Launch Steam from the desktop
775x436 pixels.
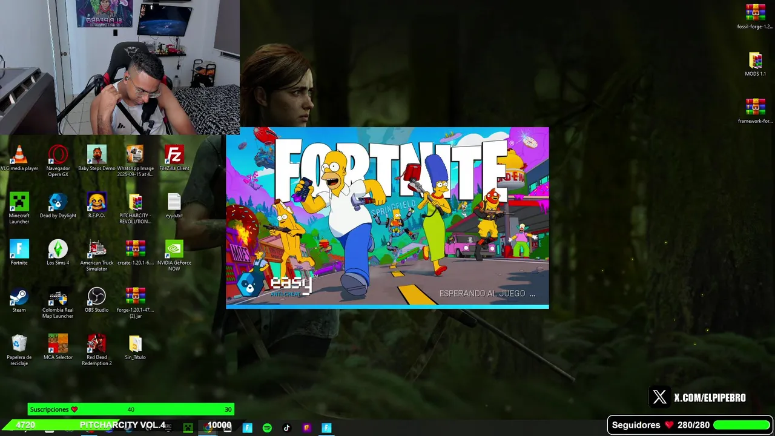click(x=19, y=300)
